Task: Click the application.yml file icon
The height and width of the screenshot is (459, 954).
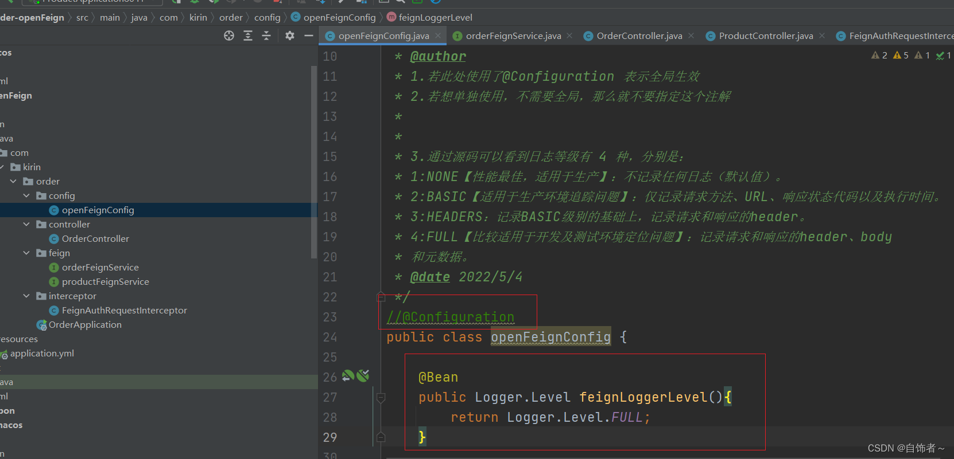Action: coord(4,354)
